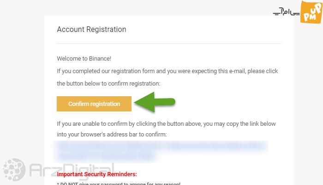Screen dimensions: 323x185
Task: Click the divider line under Account Registration
Action: pos(169,43)
